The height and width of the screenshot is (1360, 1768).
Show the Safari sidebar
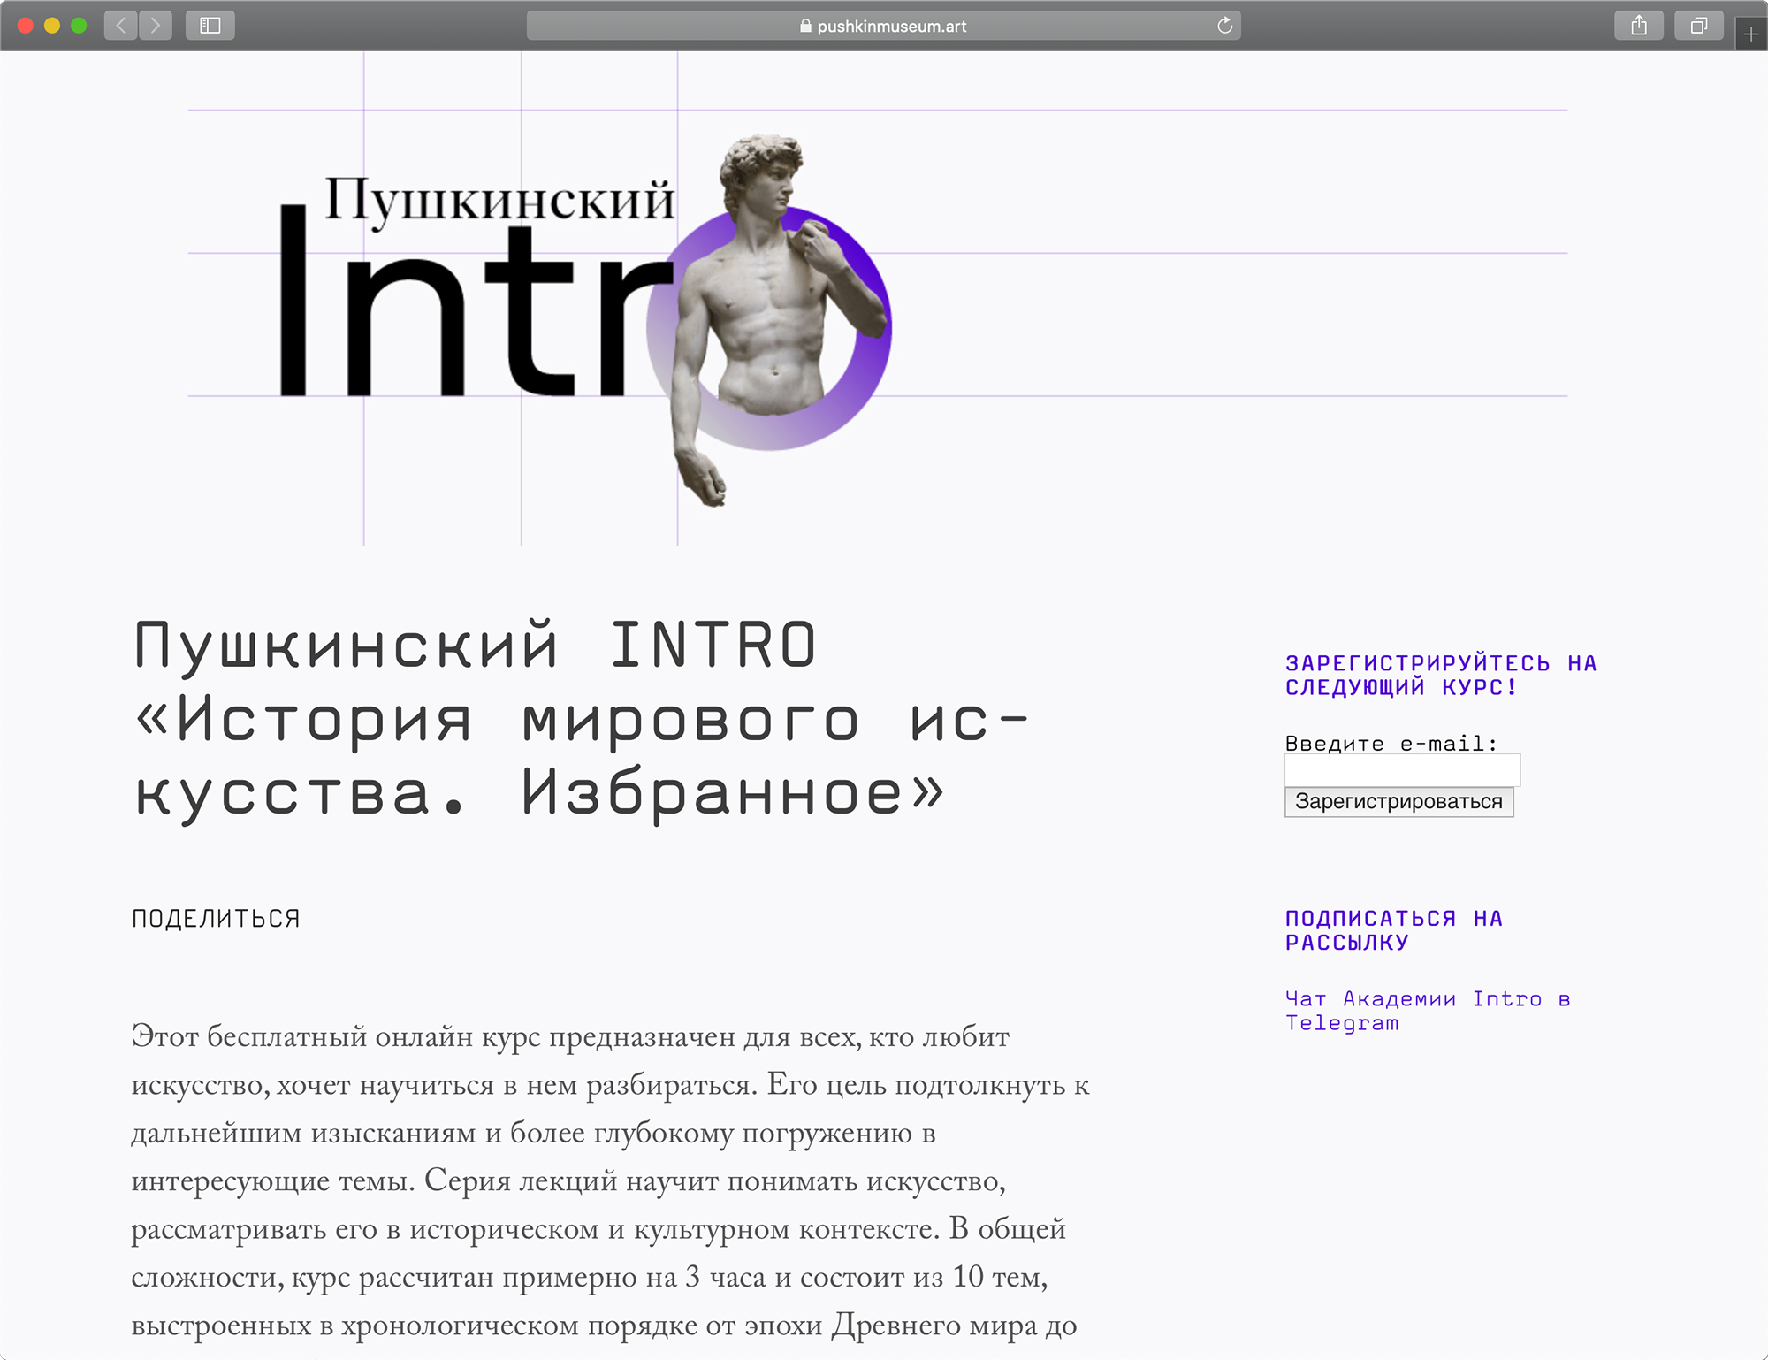point(210,26)
